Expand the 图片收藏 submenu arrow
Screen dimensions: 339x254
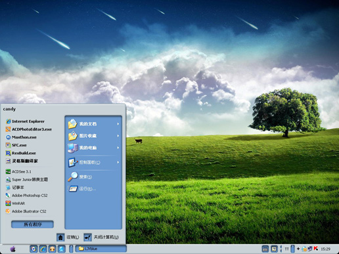coord(118,136)
